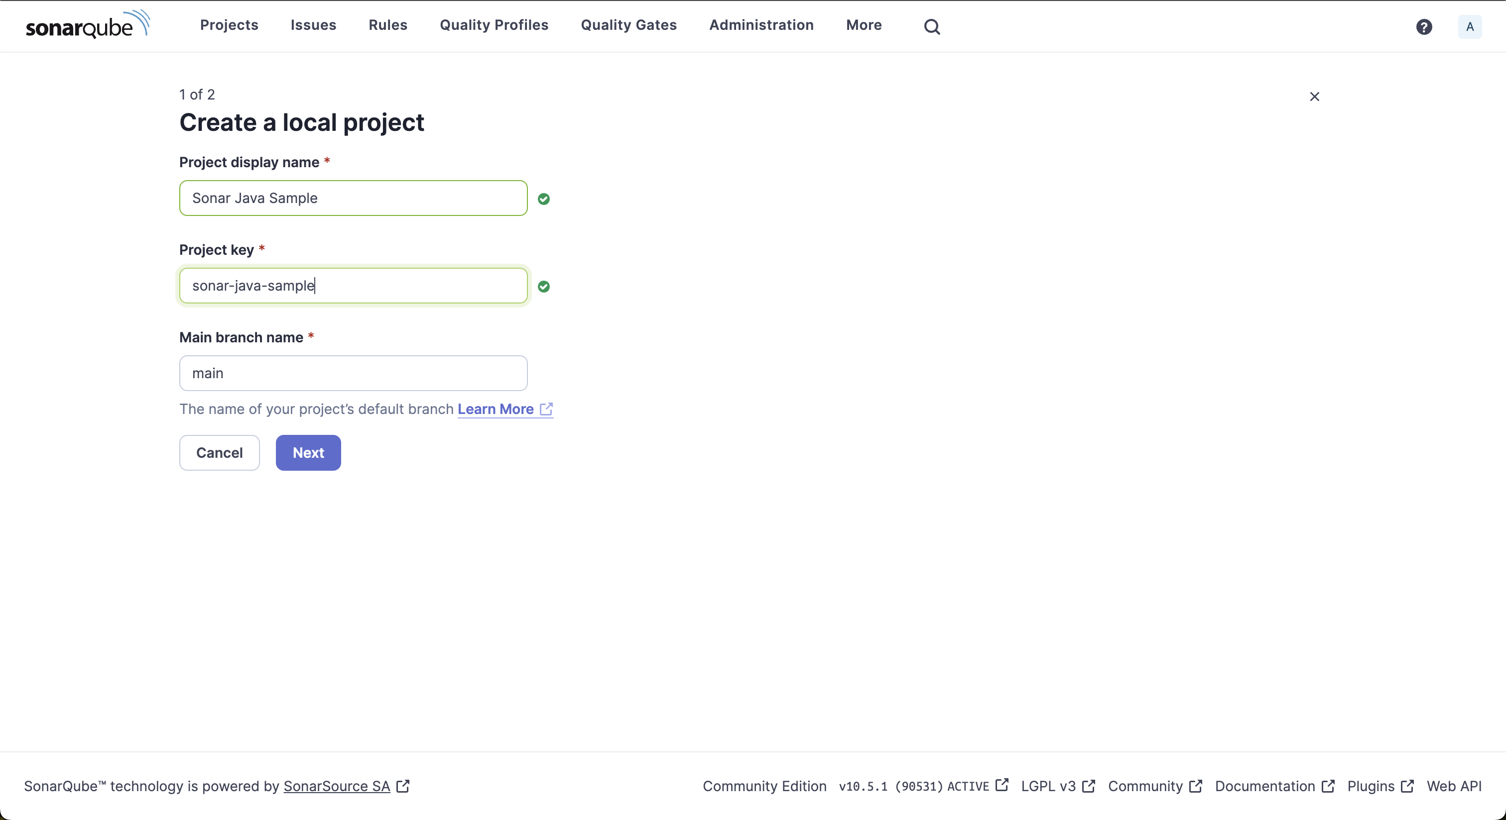Screen dimensions: 1506x820
Task: Click the green validation checkmark for project key
Action: point(544,287)
